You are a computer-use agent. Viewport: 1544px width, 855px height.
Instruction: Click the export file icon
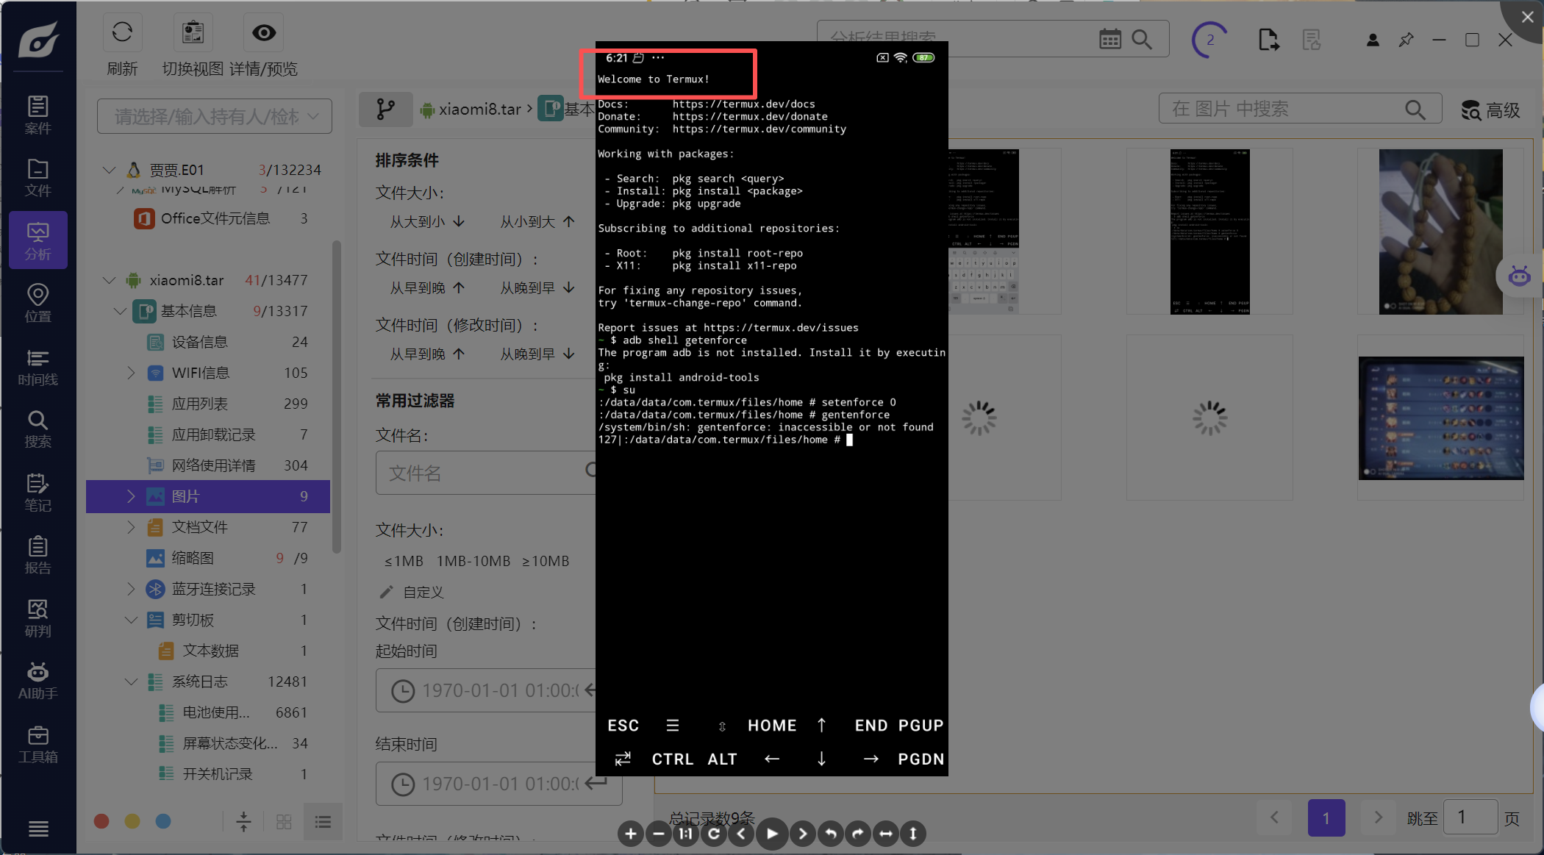click(x=1268, y=40)
